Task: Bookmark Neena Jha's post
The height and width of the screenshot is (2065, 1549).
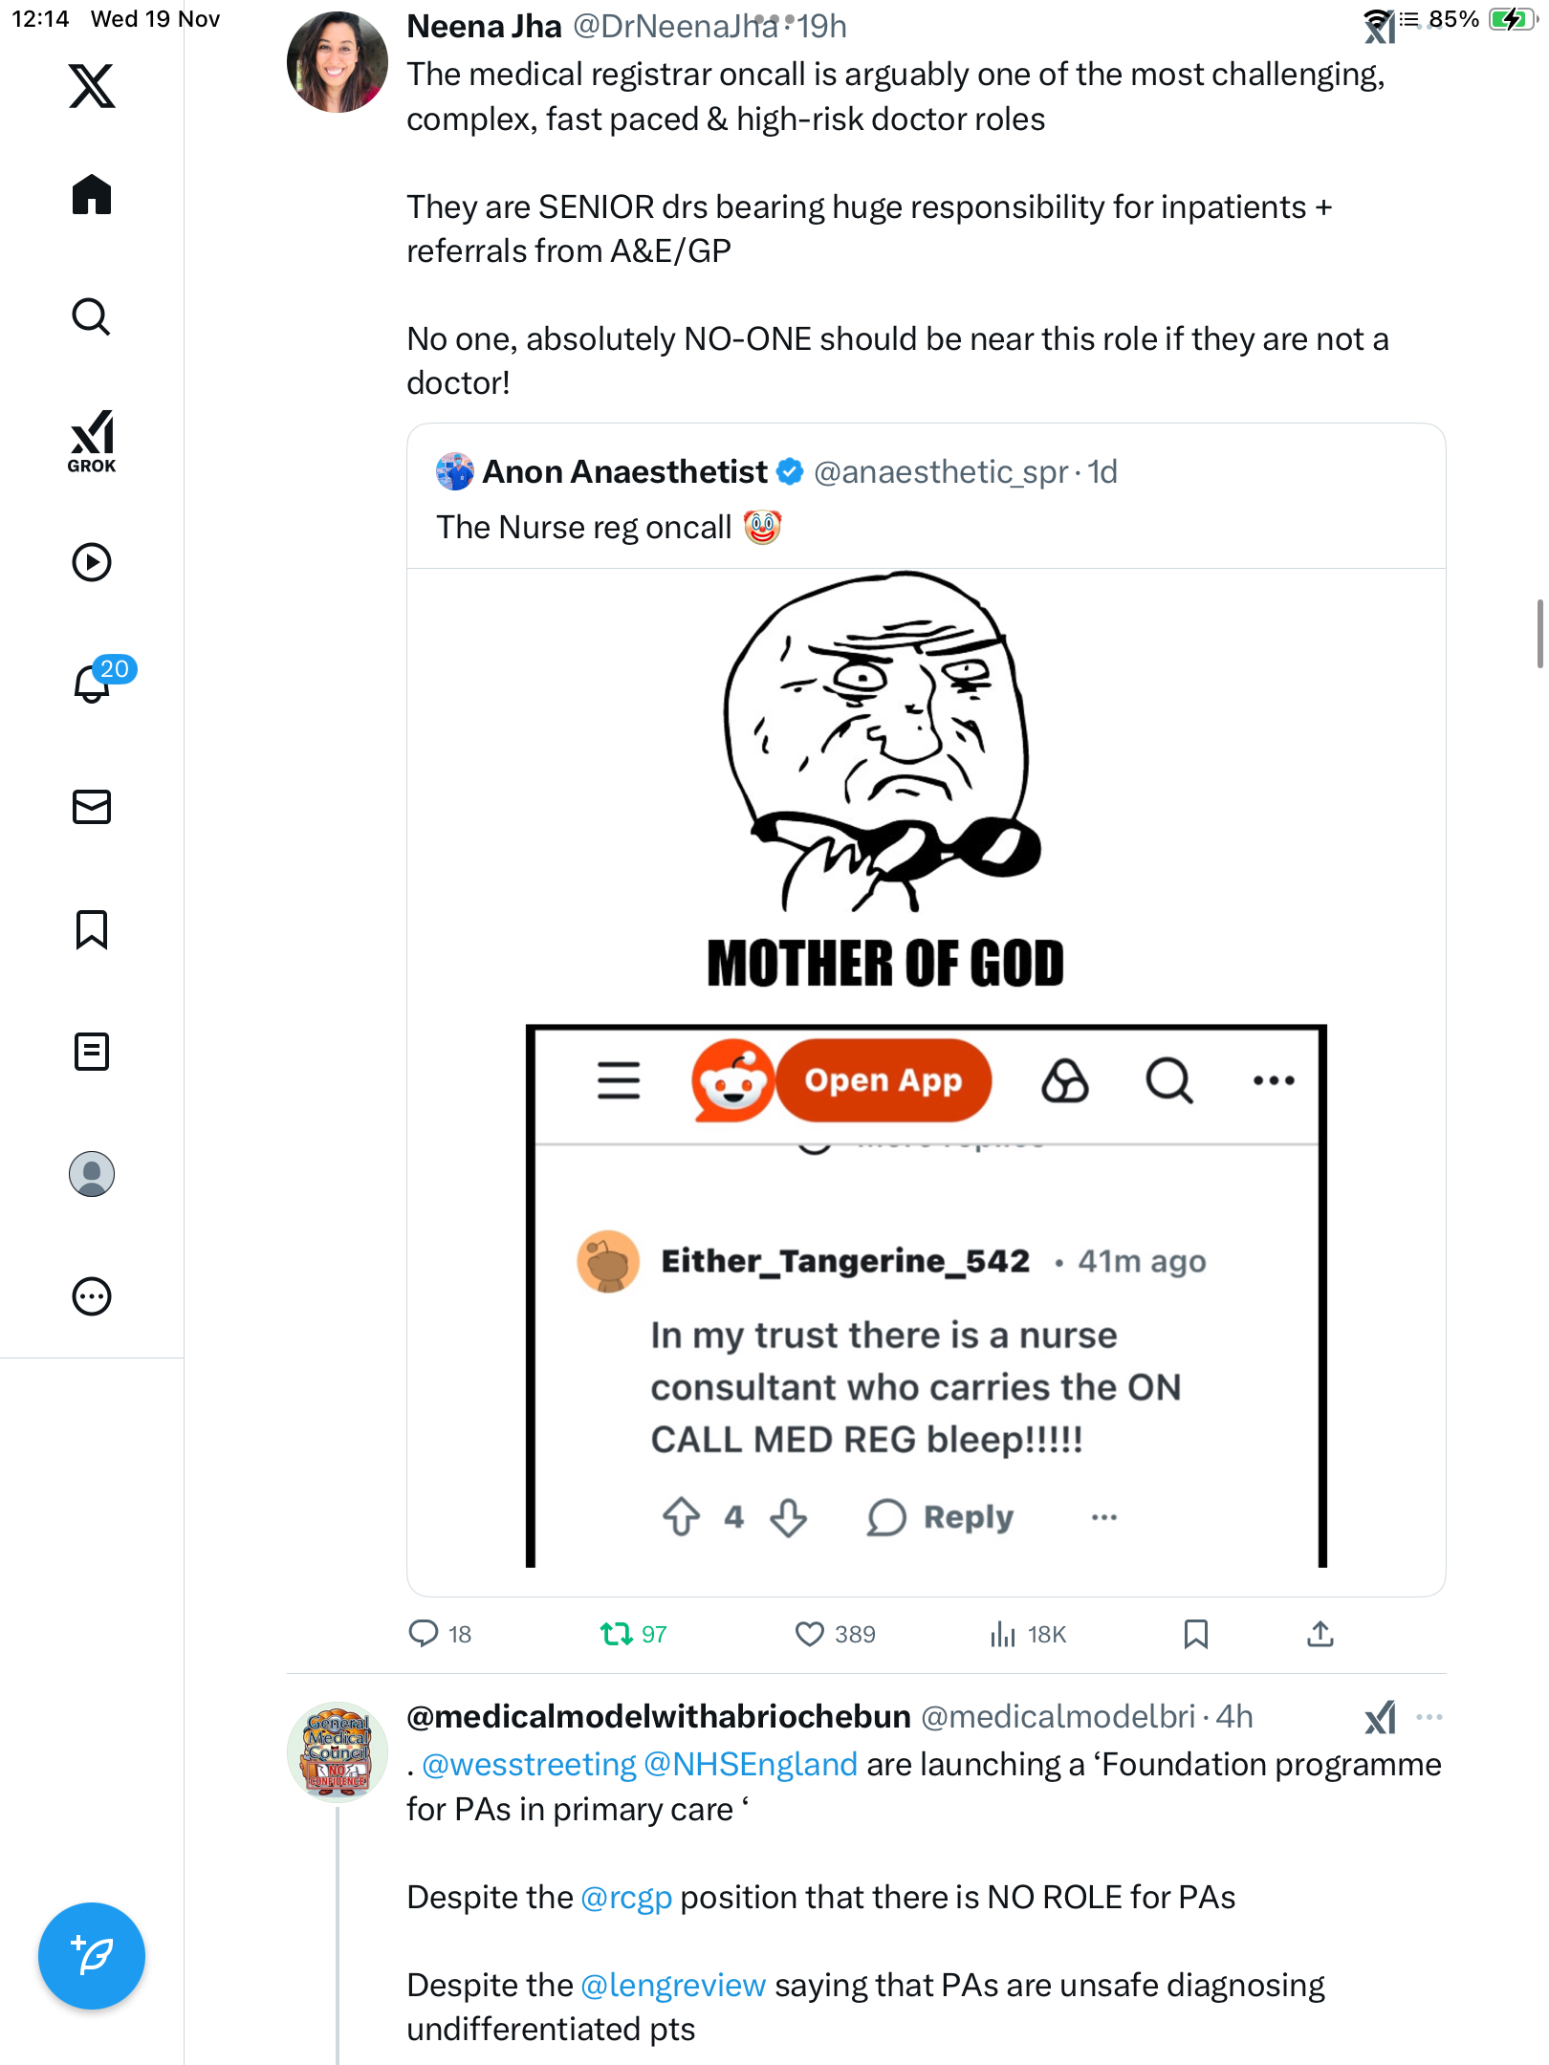Action: point(1195,1634)
